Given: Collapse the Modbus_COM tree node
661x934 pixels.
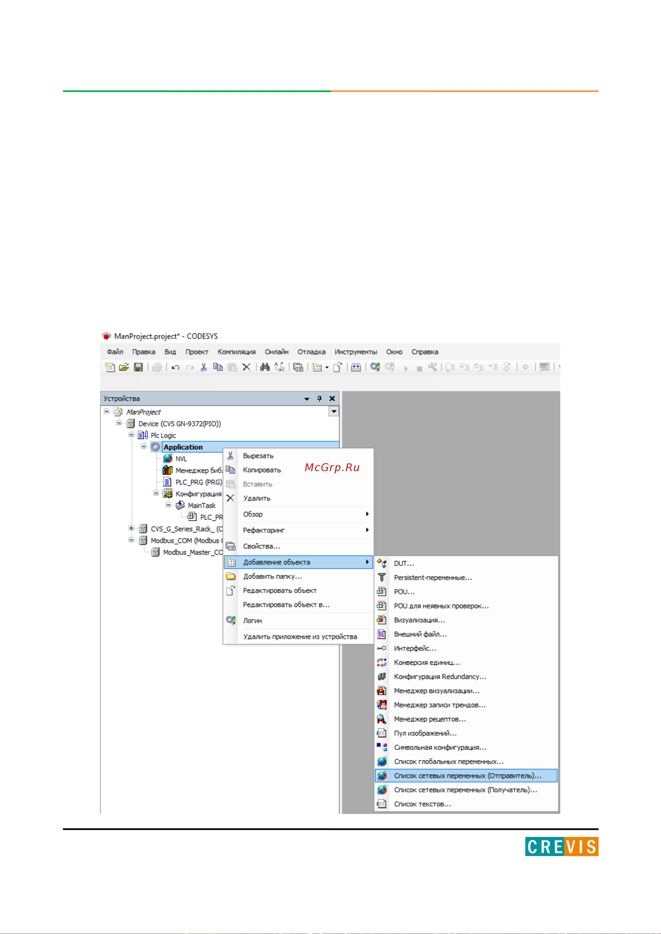Looking at the screenshot, I should [132, 540].
